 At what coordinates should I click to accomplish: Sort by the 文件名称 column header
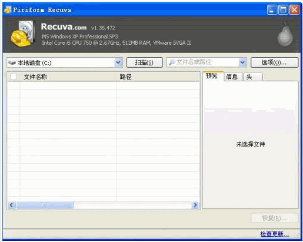tap(67, 77)
